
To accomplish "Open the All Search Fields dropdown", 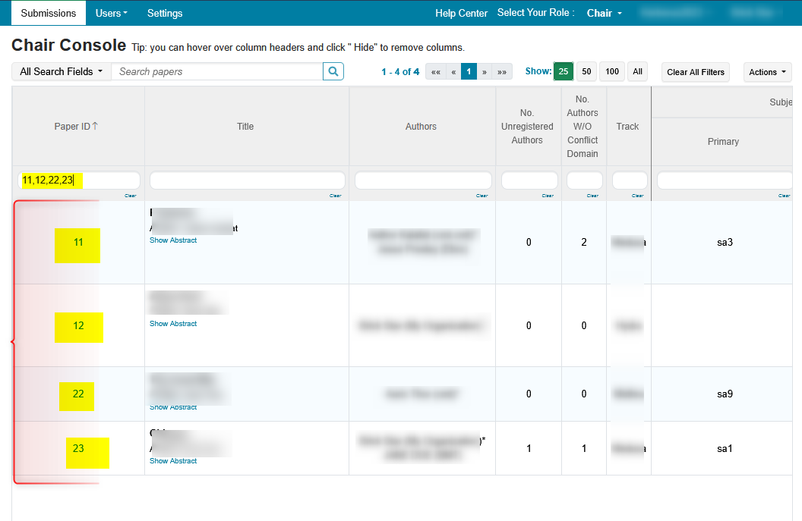I will click(62, 71).
